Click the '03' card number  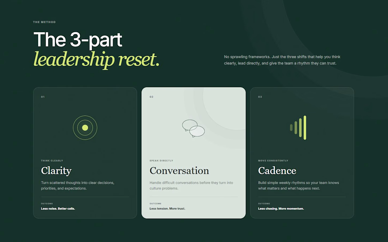pos(260,97)
